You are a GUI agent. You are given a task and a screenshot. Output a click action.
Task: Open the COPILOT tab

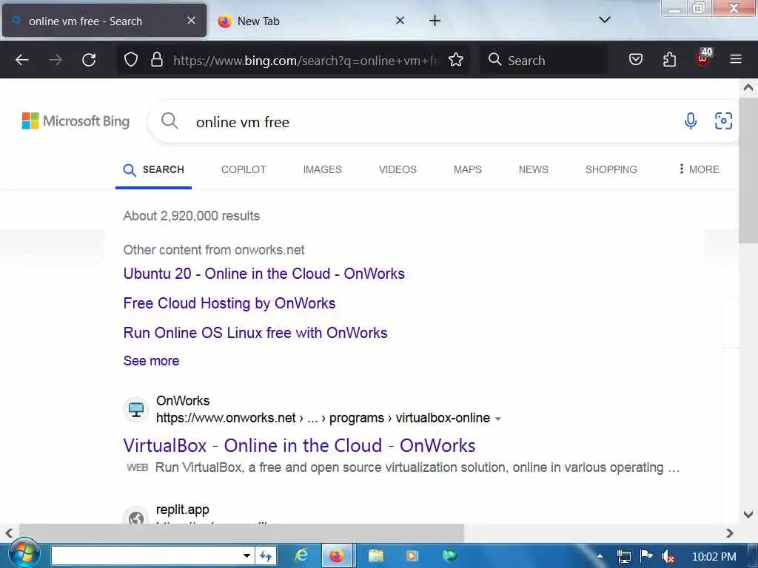244,169
